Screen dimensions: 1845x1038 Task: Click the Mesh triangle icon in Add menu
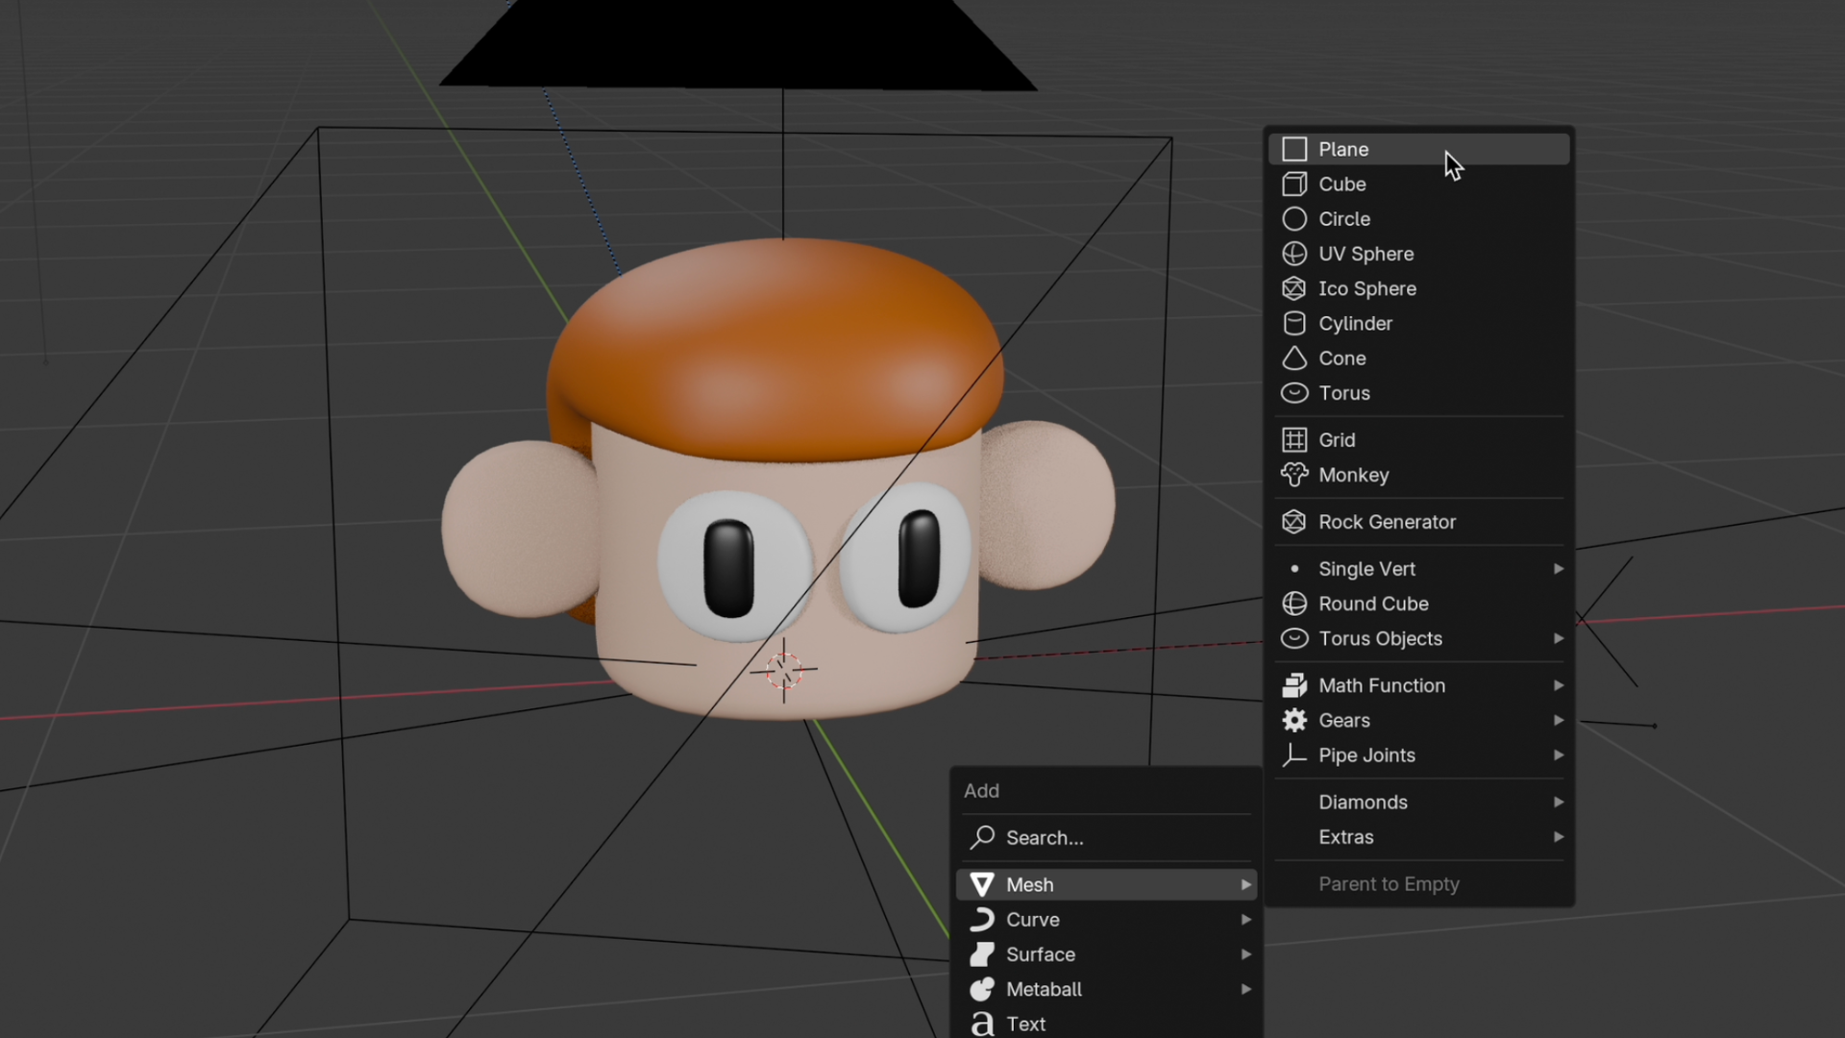982,884
